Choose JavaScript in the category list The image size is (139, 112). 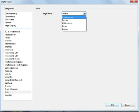(9, 50)
